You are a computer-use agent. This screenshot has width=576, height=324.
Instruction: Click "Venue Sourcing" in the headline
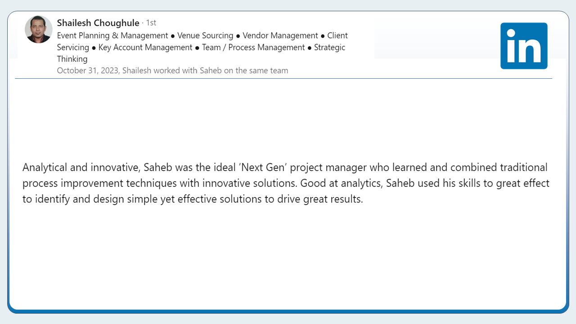(205, 36)
